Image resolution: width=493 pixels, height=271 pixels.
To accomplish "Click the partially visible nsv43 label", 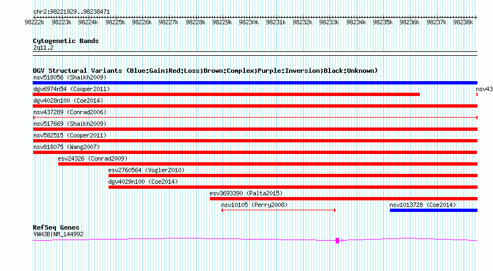I will click(484, 89).
